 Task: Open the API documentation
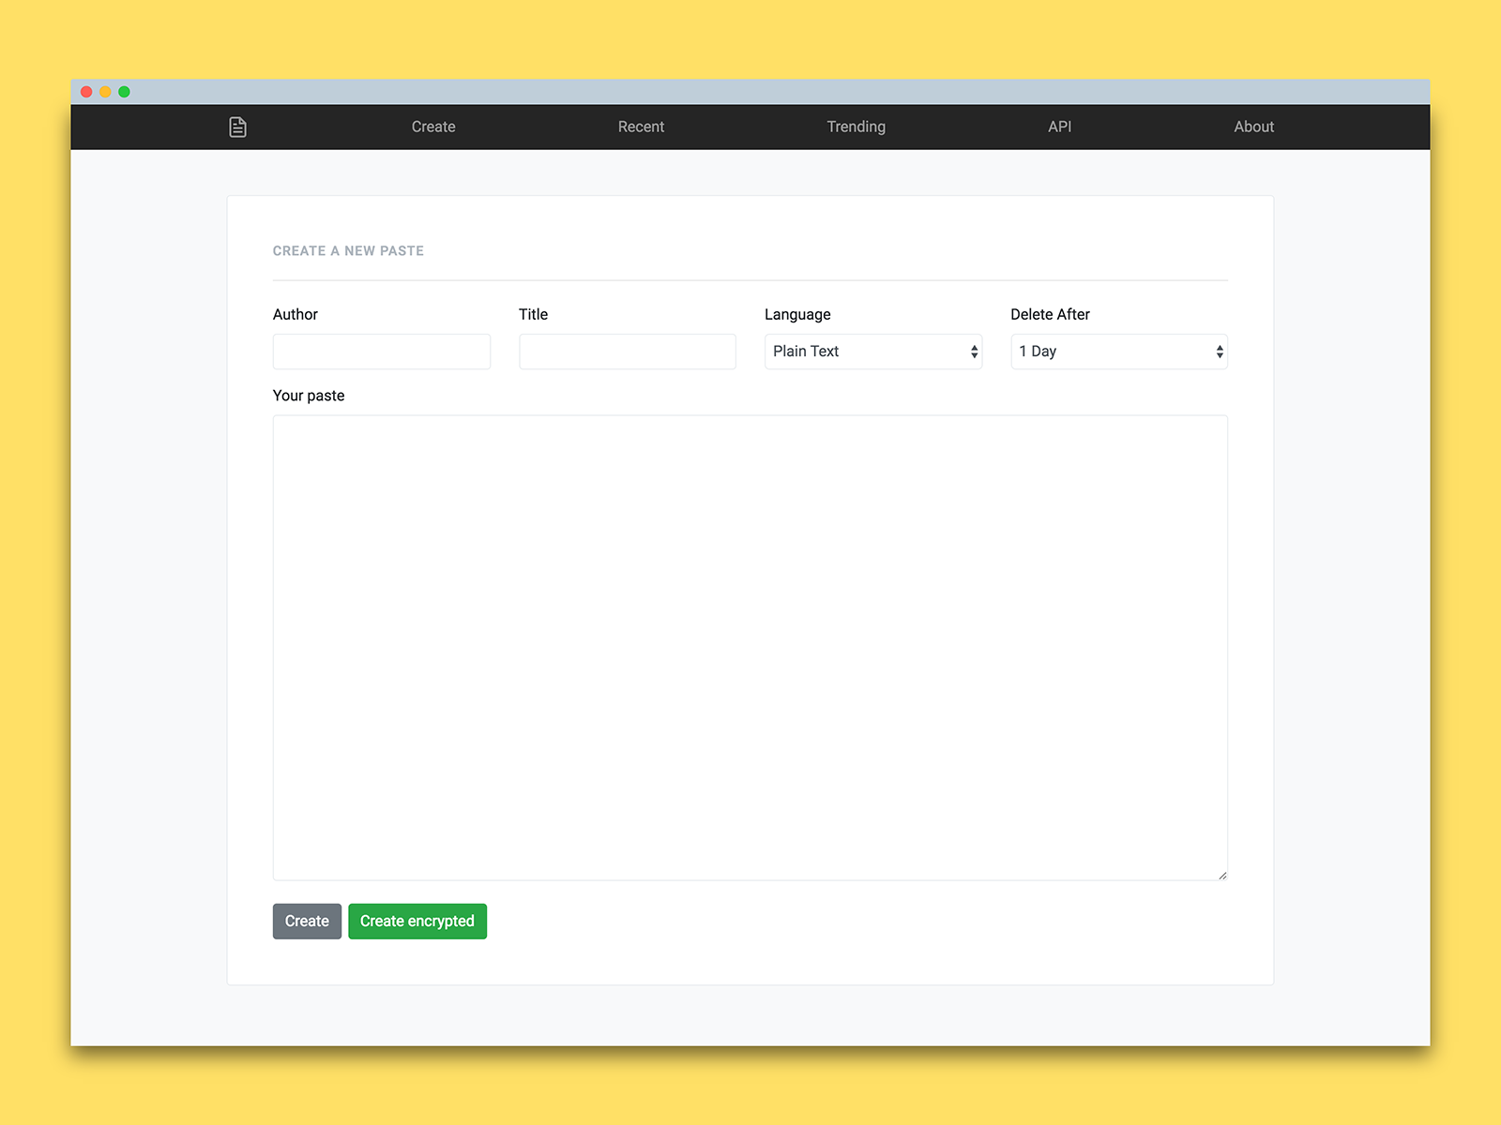[1059, 127]
